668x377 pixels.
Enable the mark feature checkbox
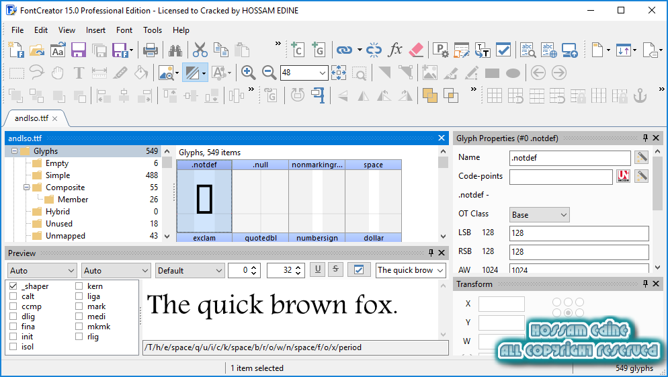pyautogui.click(x=79, y=306)
